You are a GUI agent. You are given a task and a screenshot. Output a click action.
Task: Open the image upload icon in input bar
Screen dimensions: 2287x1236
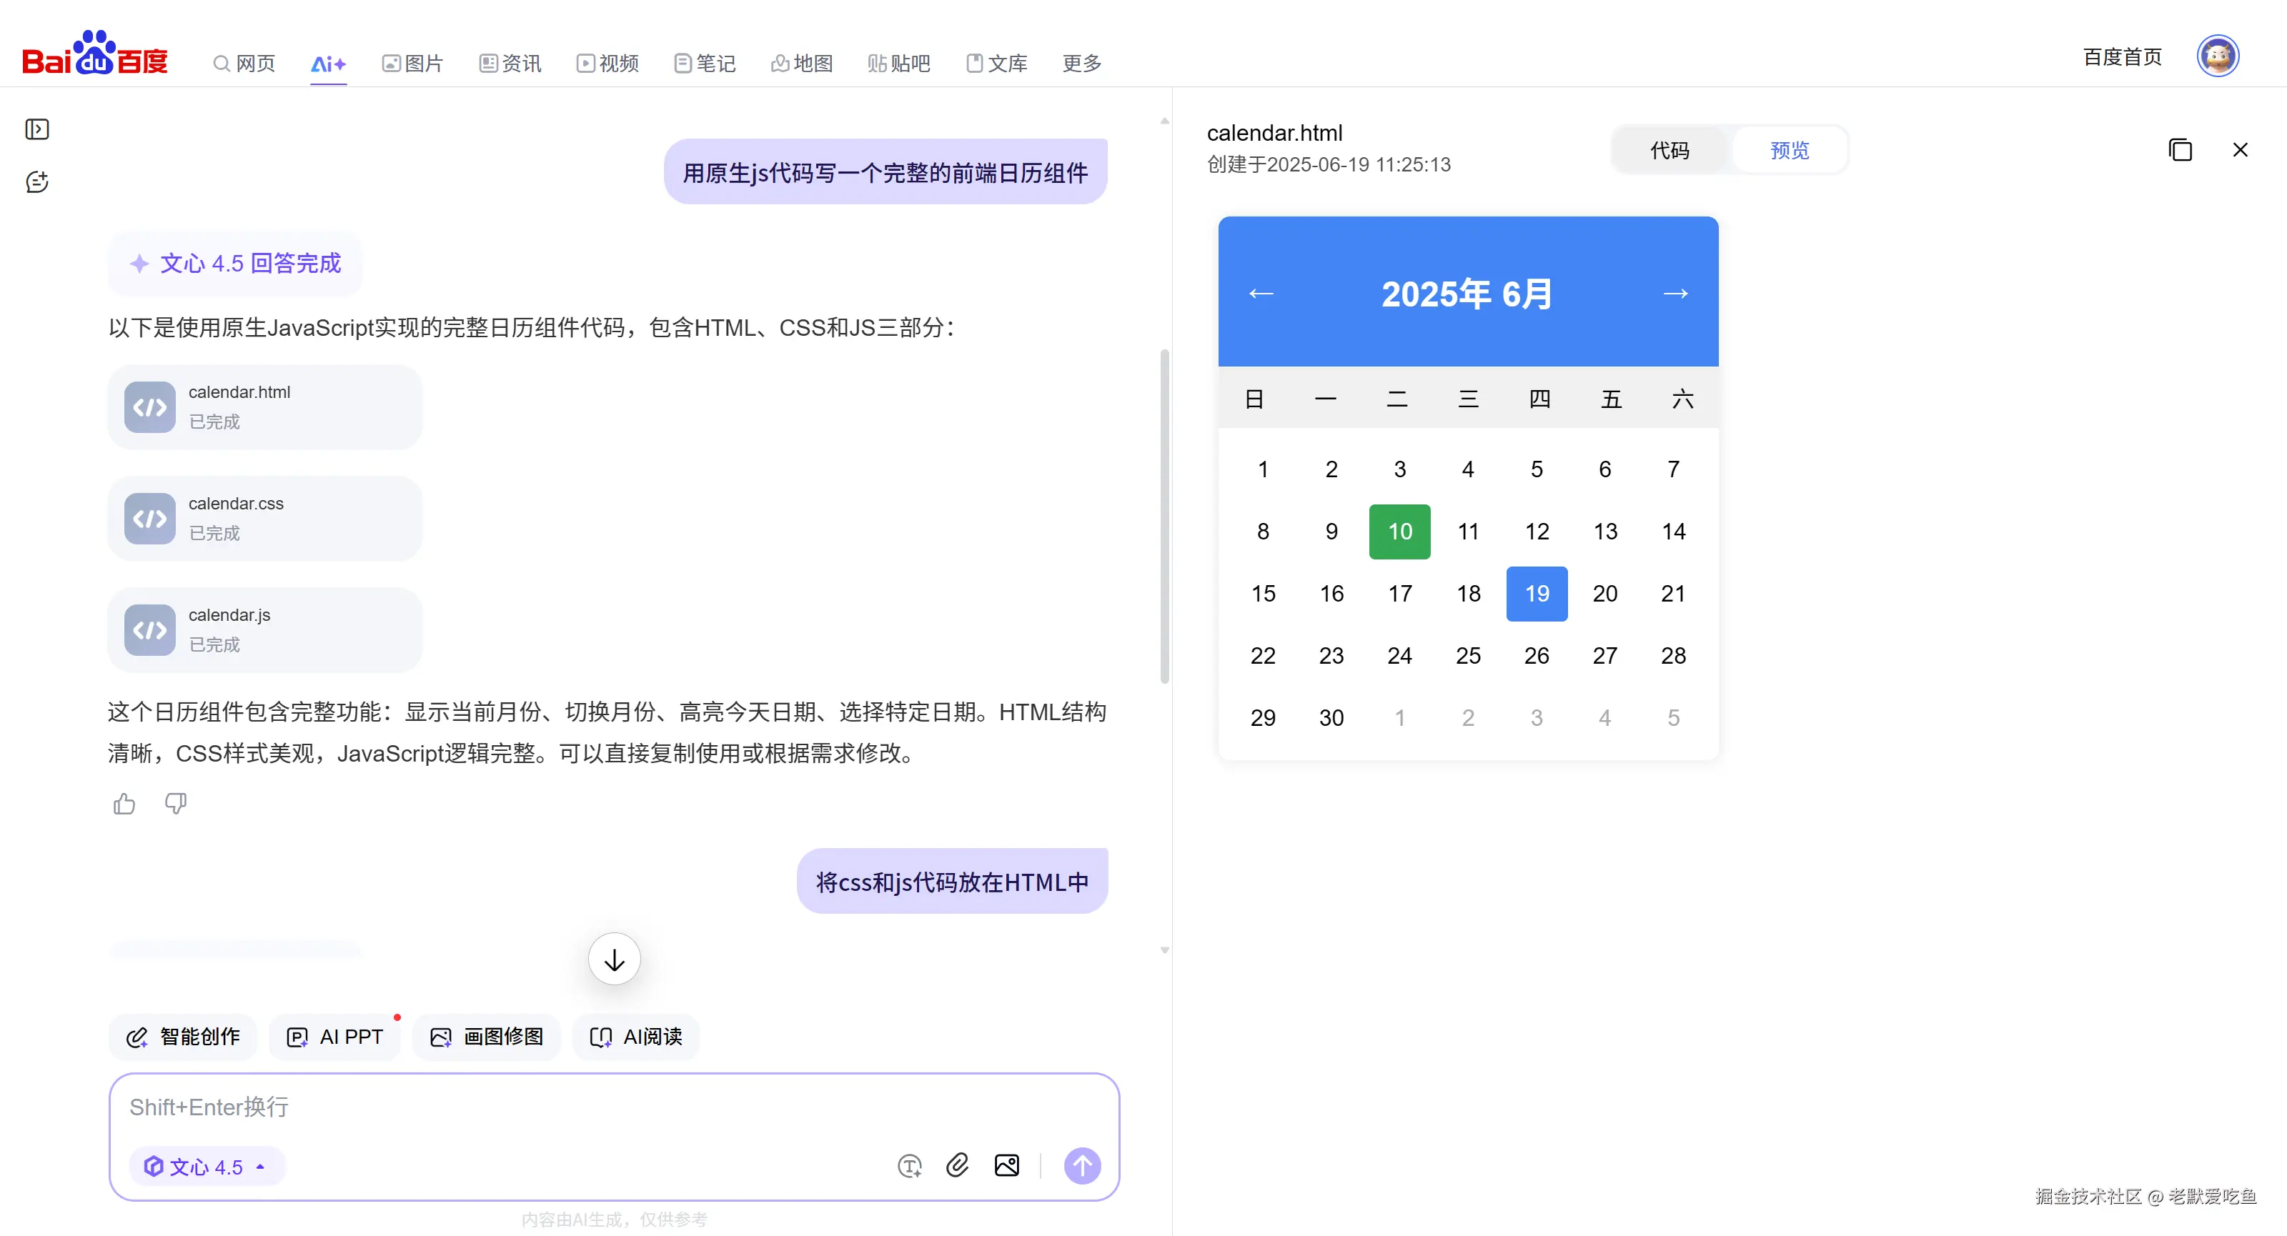[x=1006, y=1165]
